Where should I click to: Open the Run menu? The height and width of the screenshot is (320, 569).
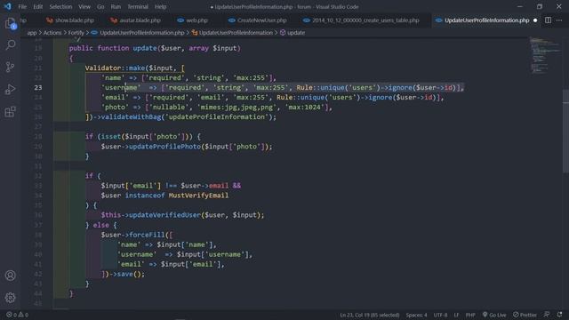116,7
